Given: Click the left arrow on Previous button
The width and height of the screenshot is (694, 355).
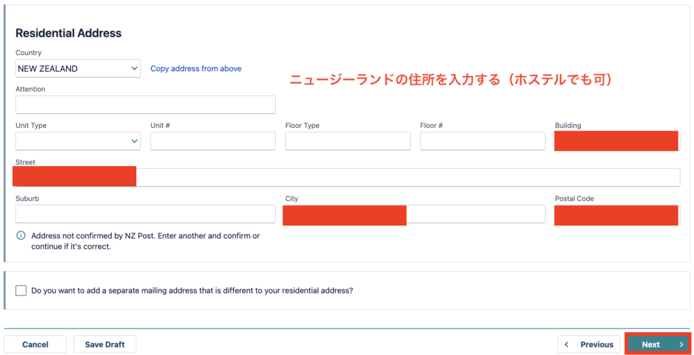Looking at the screenshot, I should (567, 344).
